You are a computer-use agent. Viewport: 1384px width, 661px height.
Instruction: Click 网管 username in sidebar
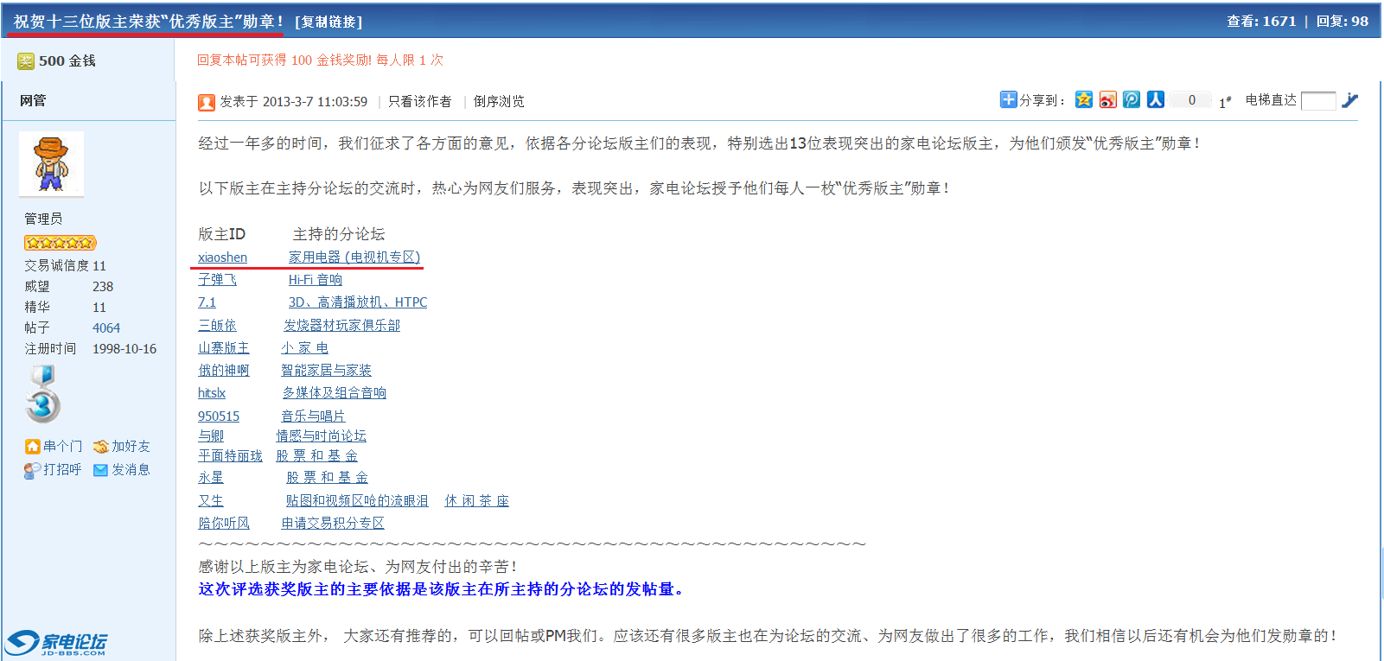pyautogui.click(x=33, y=101)
